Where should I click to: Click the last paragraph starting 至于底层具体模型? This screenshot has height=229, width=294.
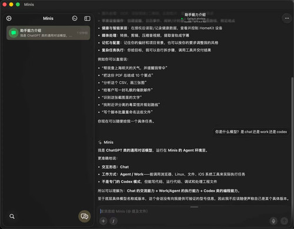point(193,198)
